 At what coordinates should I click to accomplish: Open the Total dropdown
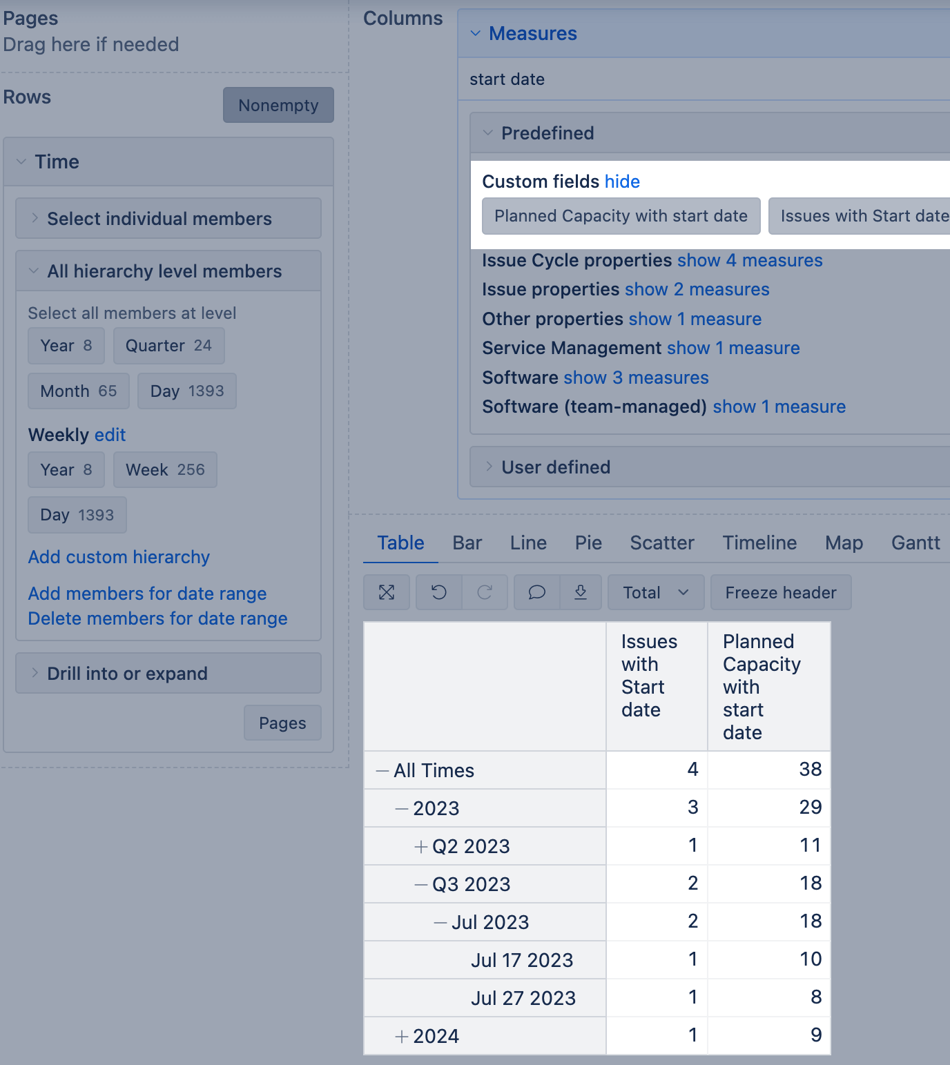tap(655, 592)
